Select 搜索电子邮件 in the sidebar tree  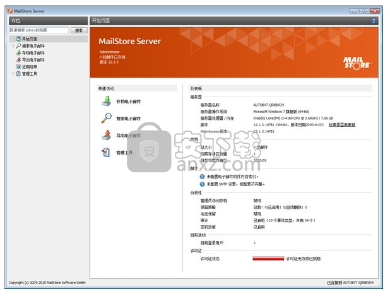[x=33, y=46]
